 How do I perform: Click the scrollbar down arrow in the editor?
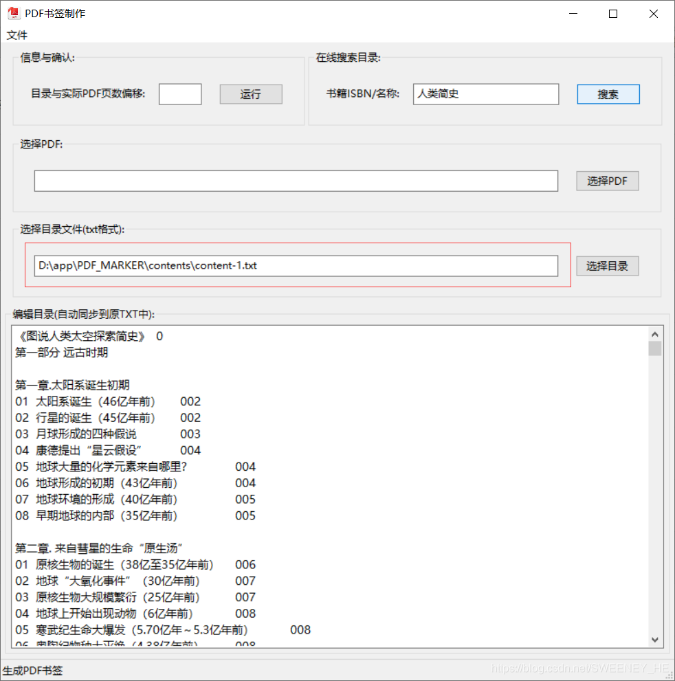(x=655, y=640)
